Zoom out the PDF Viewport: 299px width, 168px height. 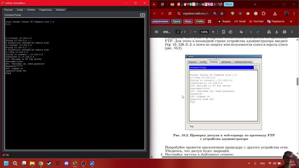pos(195,32)
